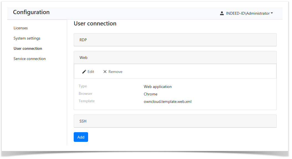The height and width of the screenshot is (159, 292).
Task: Click the Remove label for Web connection
Action: click(x=115, y=72)
